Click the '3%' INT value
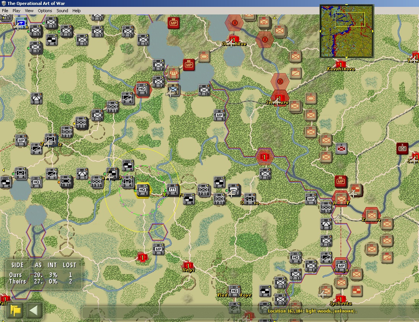Image resolution: width=419 pixels, height=322 pixels. click(53, 275)
